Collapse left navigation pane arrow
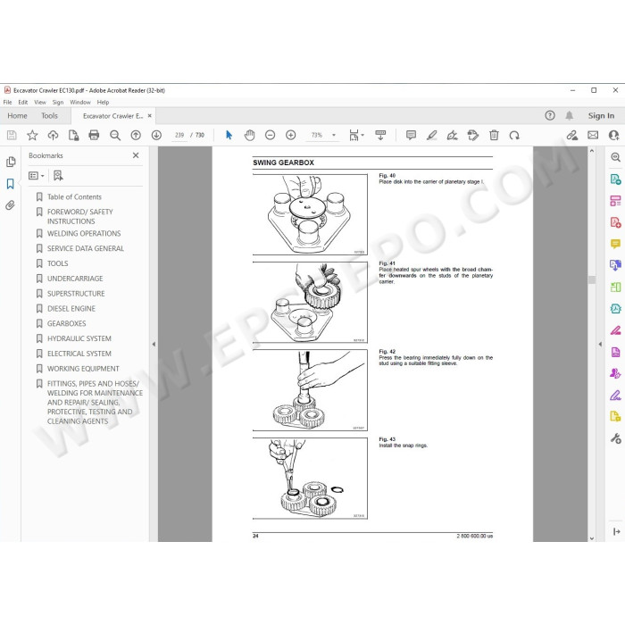 (x=154, y=344)
